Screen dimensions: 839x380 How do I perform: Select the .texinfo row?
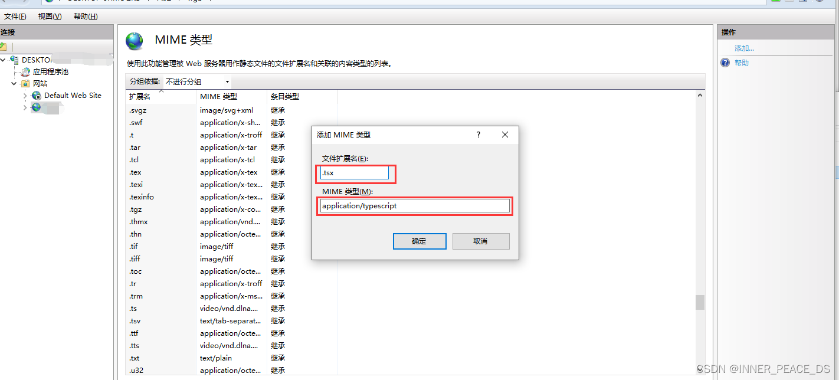point(232,197)
